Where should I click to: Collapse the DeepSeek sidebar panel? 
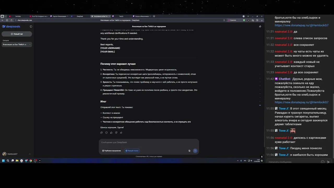pyautogui.click(x=31, y=26)
